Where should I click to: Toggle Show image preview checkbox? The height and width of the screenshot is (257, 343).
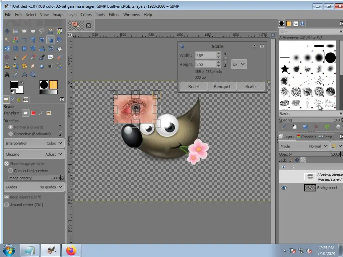click(7, 163)
